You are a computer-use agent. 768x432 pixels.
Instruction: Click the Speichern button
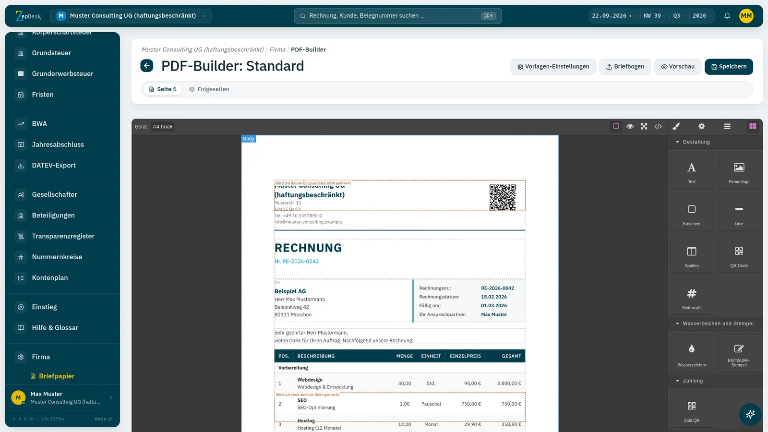click(729, 67)
